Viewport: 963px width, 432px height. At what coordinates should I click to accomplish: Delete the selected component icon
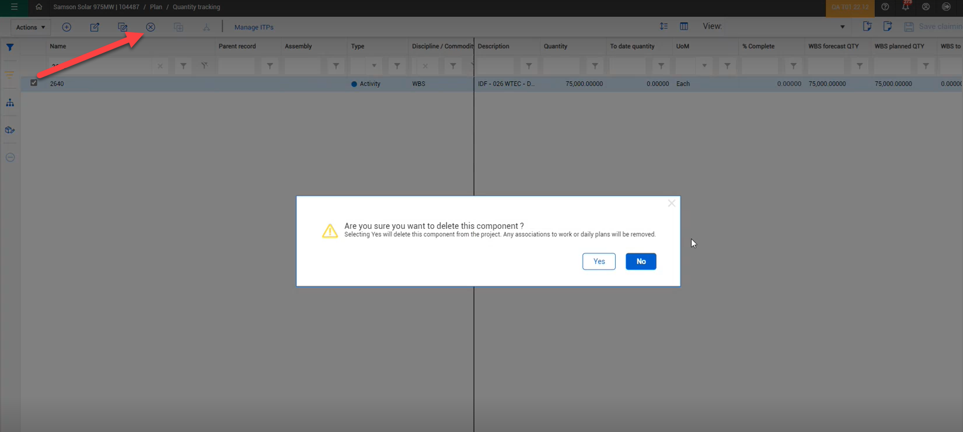(151, 27)
